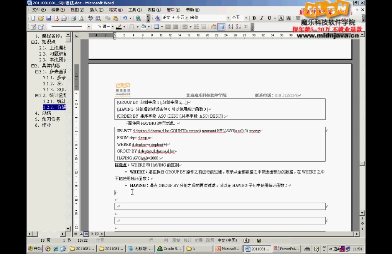Apply Bold formatting

254,18
